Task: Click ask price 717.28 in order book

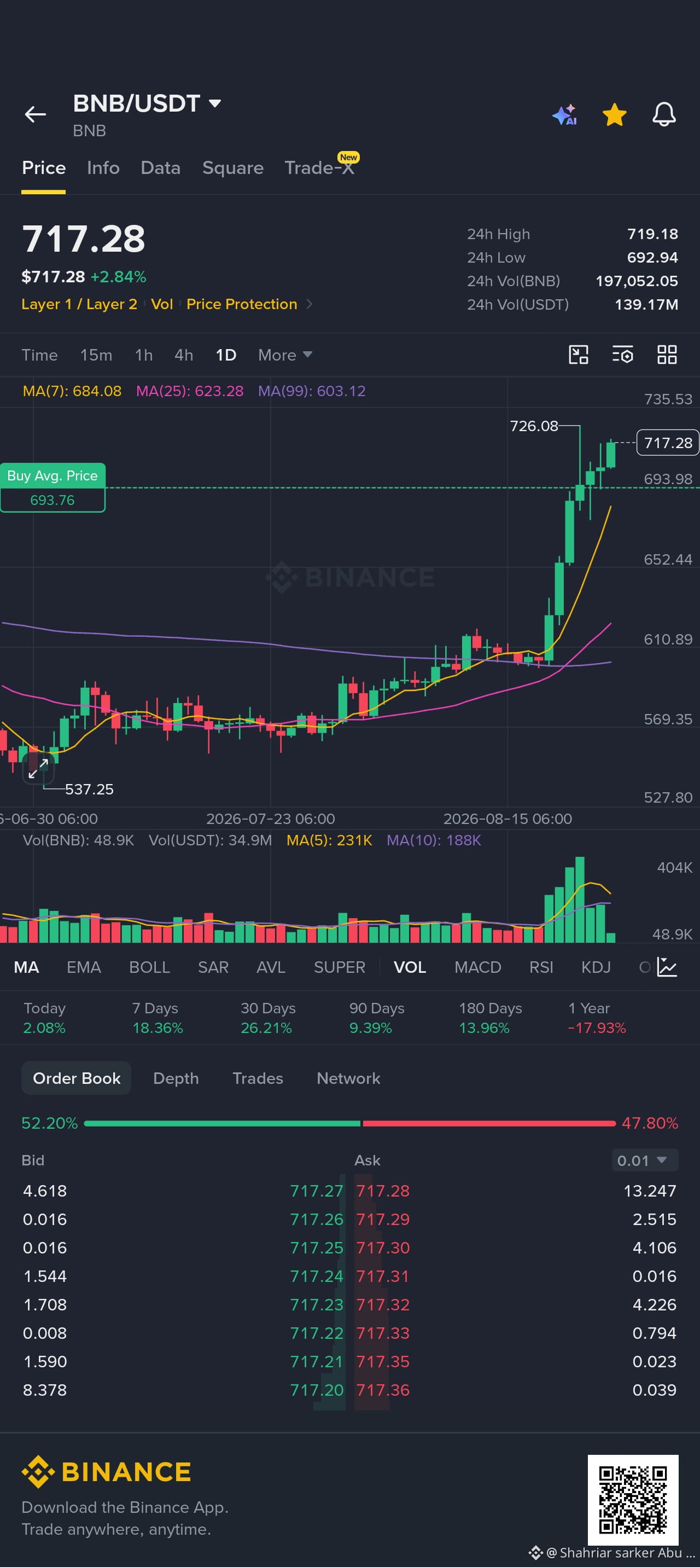Action: tap(383, 1191)
